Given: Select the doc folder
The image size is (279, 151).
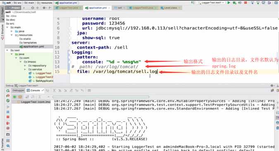Looking at the screenshot, I should 11,20.
